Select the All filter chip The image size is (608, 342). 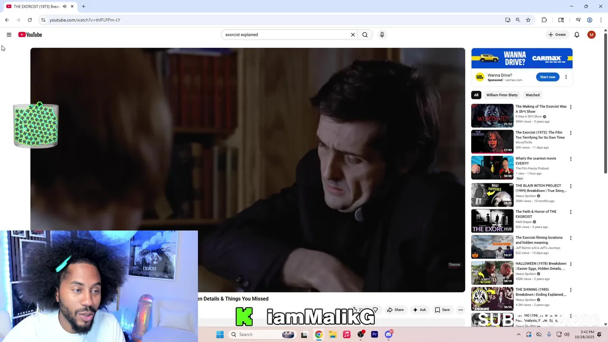pyautogui.click(x=476, y=95)
